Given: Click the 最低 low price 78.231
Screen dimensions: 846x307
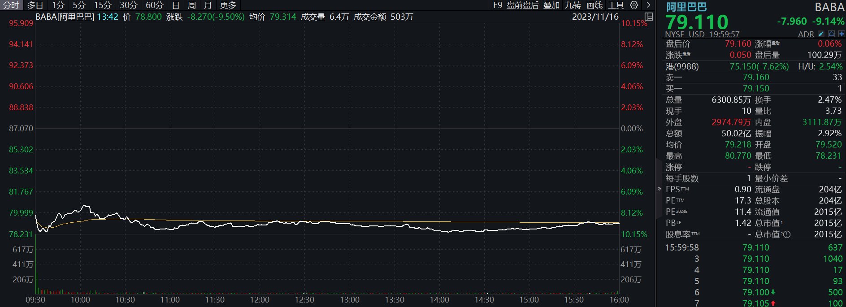Looking at the screenshot, I should pyautogui.click(x=829, y=156).
